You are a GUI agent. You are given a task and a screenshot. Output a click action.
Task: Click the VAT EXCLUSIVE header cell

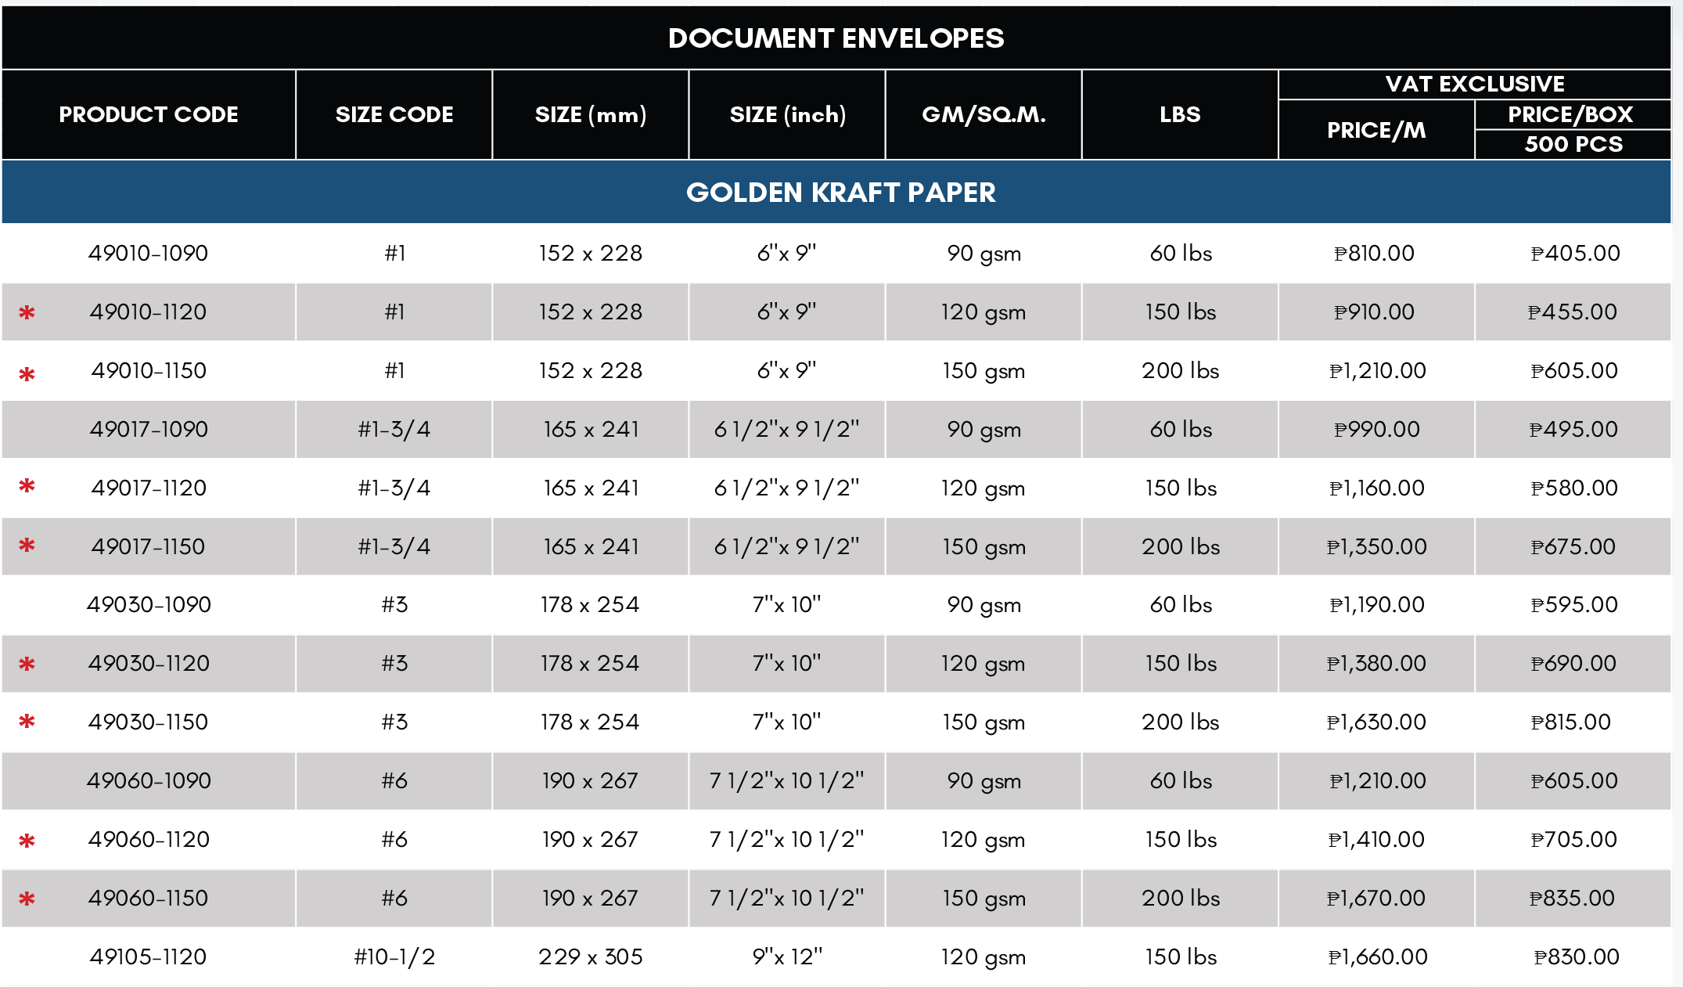point(1475,84)
